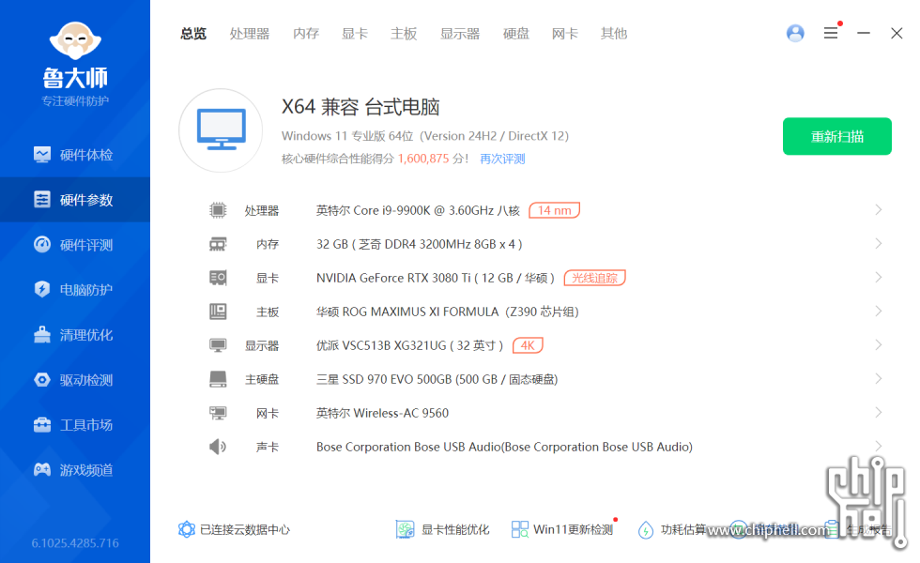Click the monitor icon in 显示器 row
920x563 pixels.
pos(218,345)
